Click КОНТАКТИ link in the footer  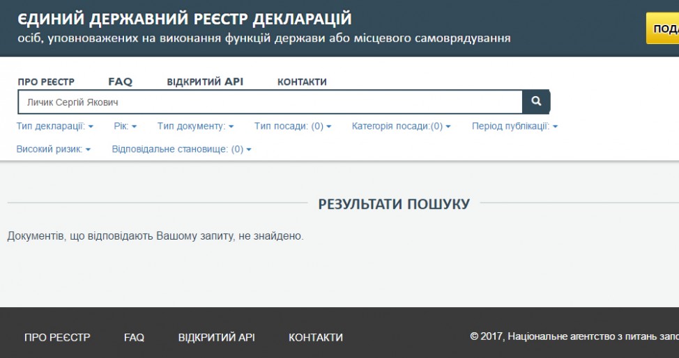click(x=315, y=337)
